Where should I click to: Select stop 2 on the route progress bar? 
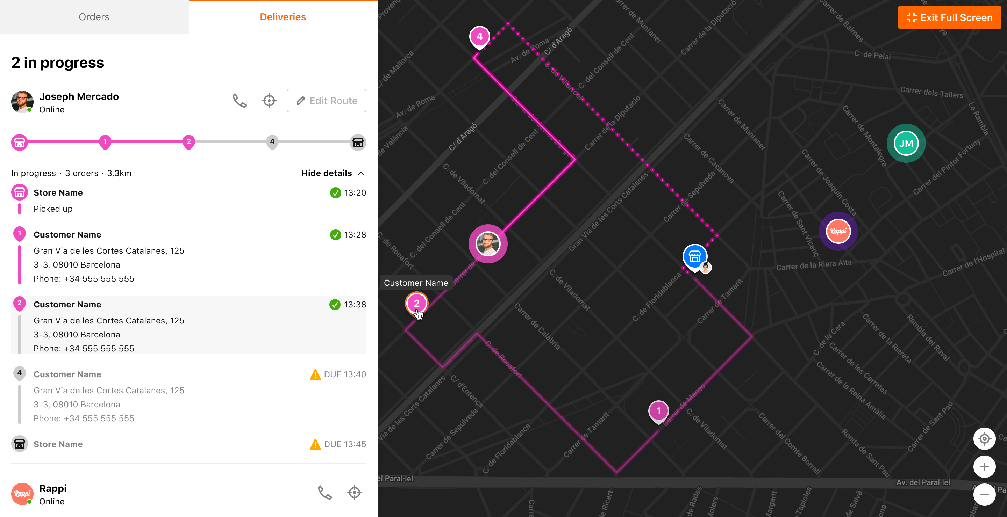tap(188, 142)
